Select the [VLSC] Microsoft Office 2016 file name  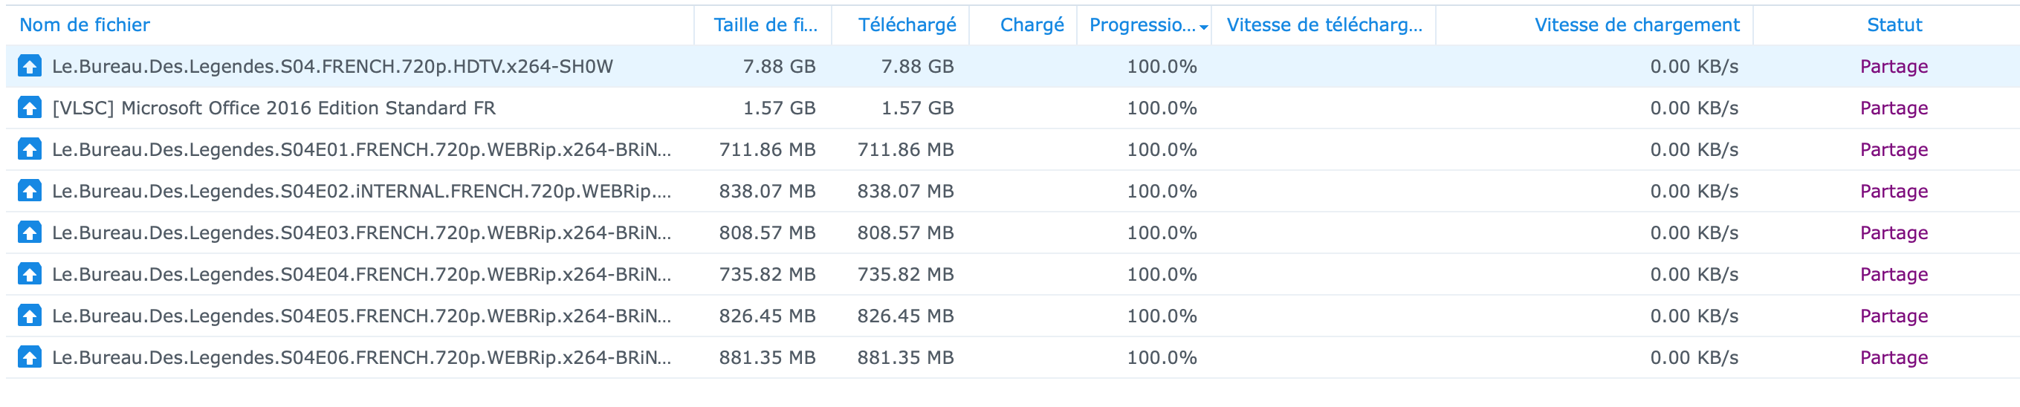(x=273, y=108)
